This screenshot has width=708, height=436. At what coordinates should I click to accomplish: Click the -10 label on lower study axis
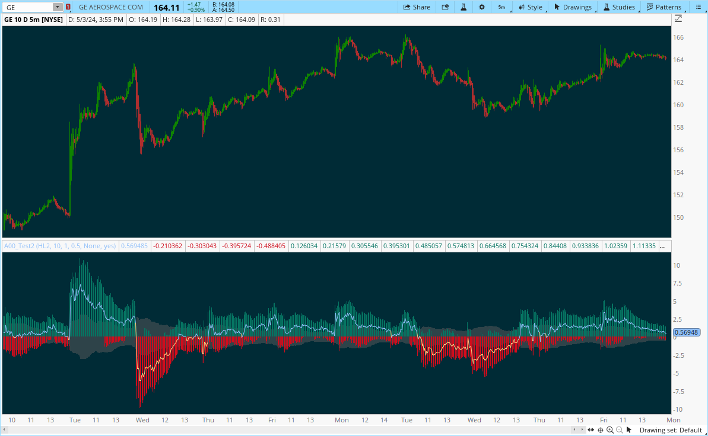(677, 409)
